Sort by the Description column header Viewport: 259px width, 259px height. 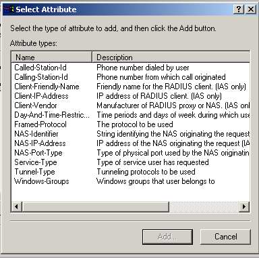click(171, 57)
